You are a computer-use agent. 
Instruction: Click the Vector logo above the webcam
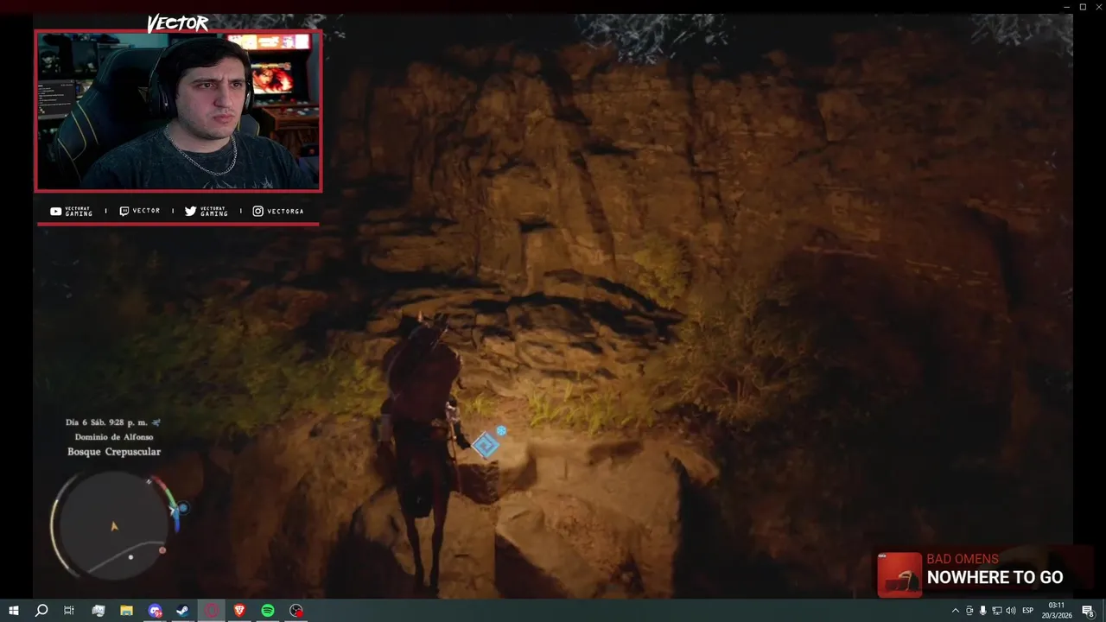point(178,23)
